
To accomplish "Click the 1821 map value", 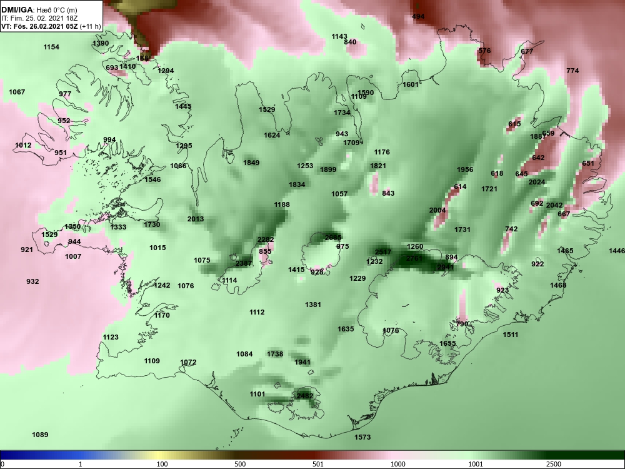I will [378, 166].
